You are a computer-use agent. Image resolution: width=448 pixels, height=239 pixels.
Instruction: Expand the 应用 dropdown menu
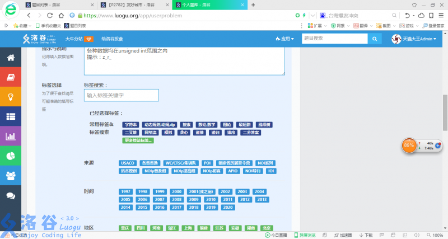pos(284,39)
